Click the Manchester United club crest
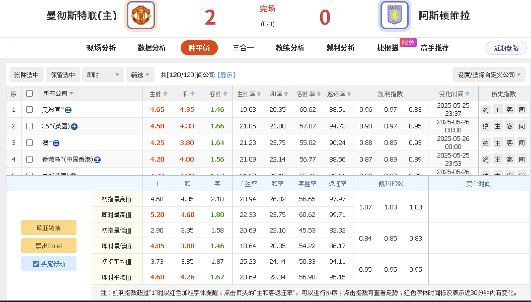The width and height of the screenshot is (531, 302). coord(141,15)
